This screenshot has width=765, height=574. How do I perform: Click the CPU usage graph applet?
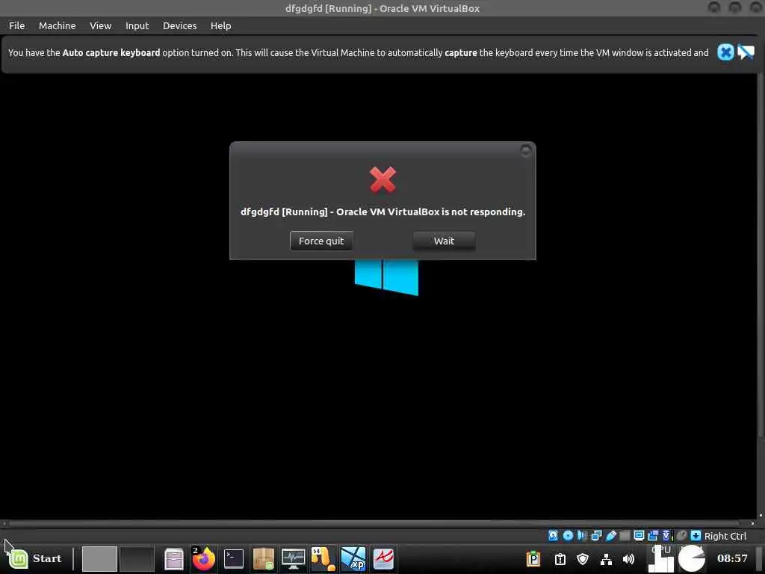(660, 558)
